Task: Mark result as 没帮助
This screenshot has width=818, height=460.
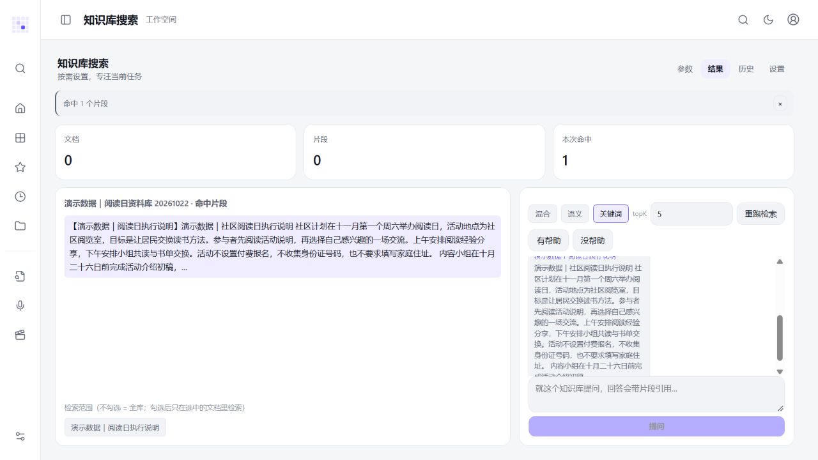Action: pos(593,240)
